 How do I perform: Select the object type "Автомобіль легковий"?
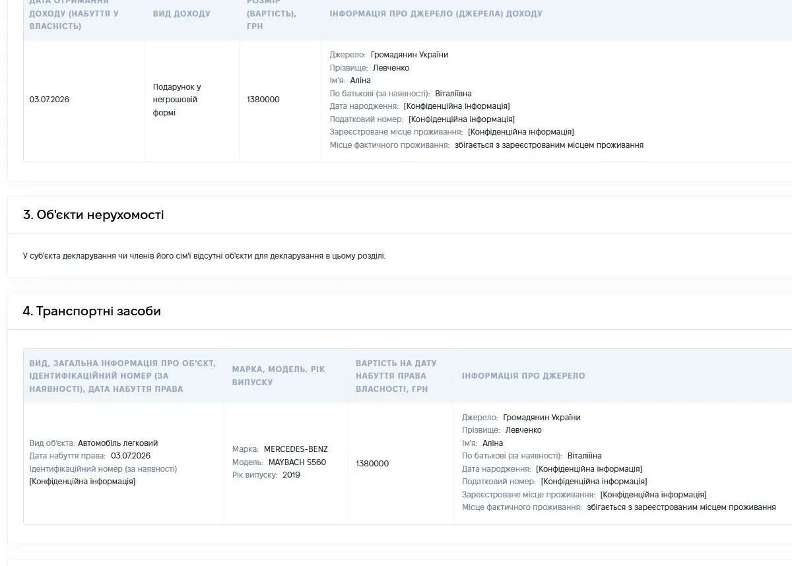(x=118, y=443)
